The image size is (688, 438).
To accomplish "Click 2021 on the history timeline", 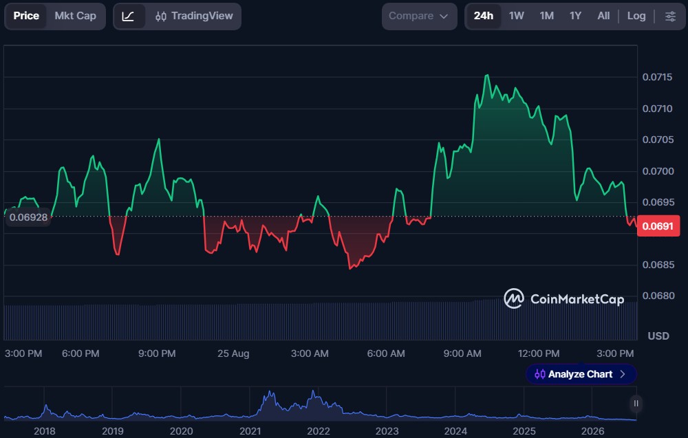I will [250, 431].
